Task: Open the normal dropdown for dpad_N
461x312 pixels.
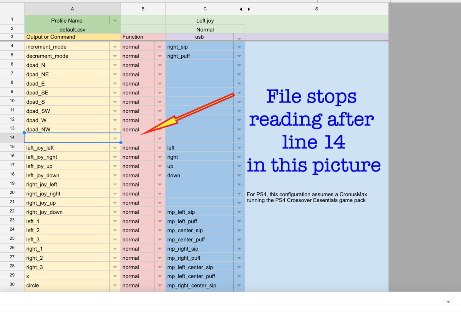Action: (x=160, y=65)
